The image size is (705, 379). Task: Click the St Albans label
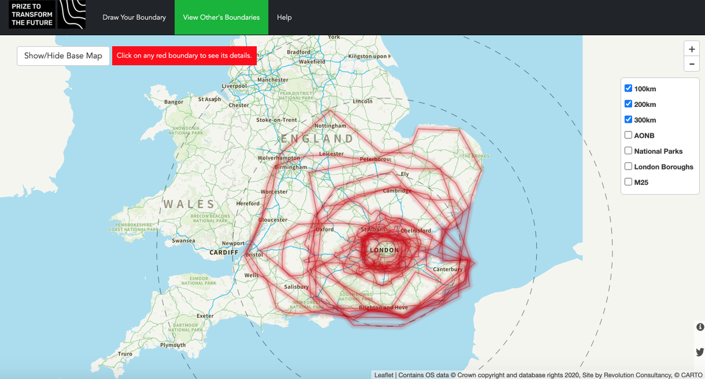point(373,229)
